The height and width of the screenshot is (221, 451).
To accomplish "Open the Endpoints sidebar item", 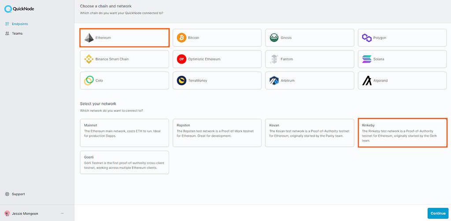I will pyautogui.click(x=17, y=24).
